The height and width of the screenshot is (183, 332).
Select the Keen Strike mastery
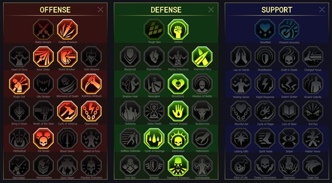click(43, 57)
